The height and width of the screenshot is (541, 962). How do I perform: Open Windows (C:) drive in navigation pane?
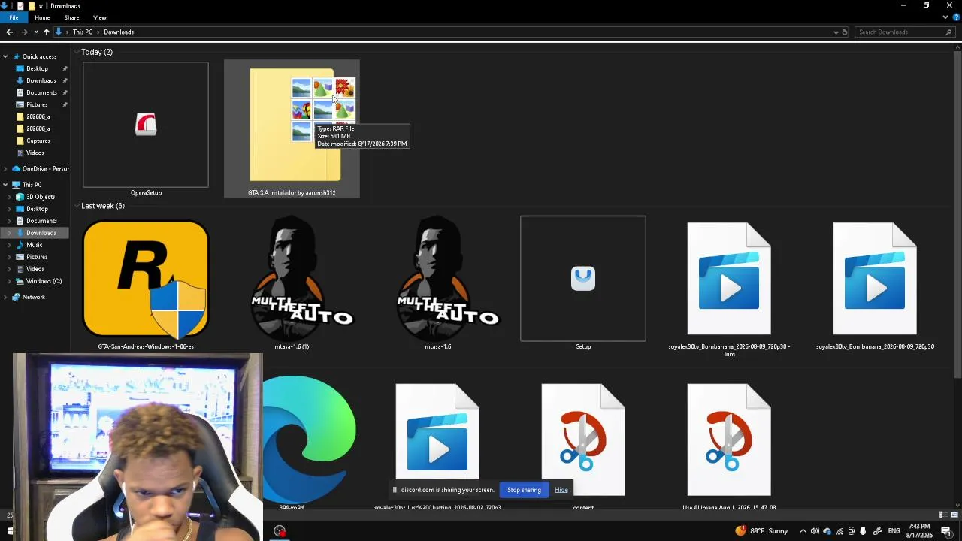(x=44, y=281)
